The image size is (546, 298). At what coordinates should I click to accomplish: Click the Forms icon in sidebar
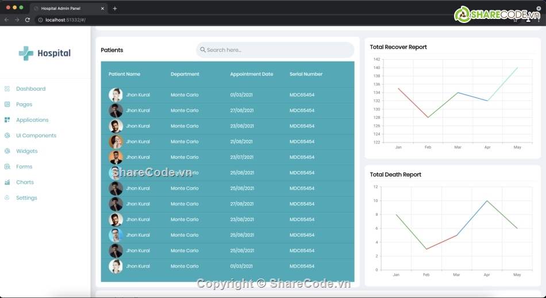click(7, 167)
